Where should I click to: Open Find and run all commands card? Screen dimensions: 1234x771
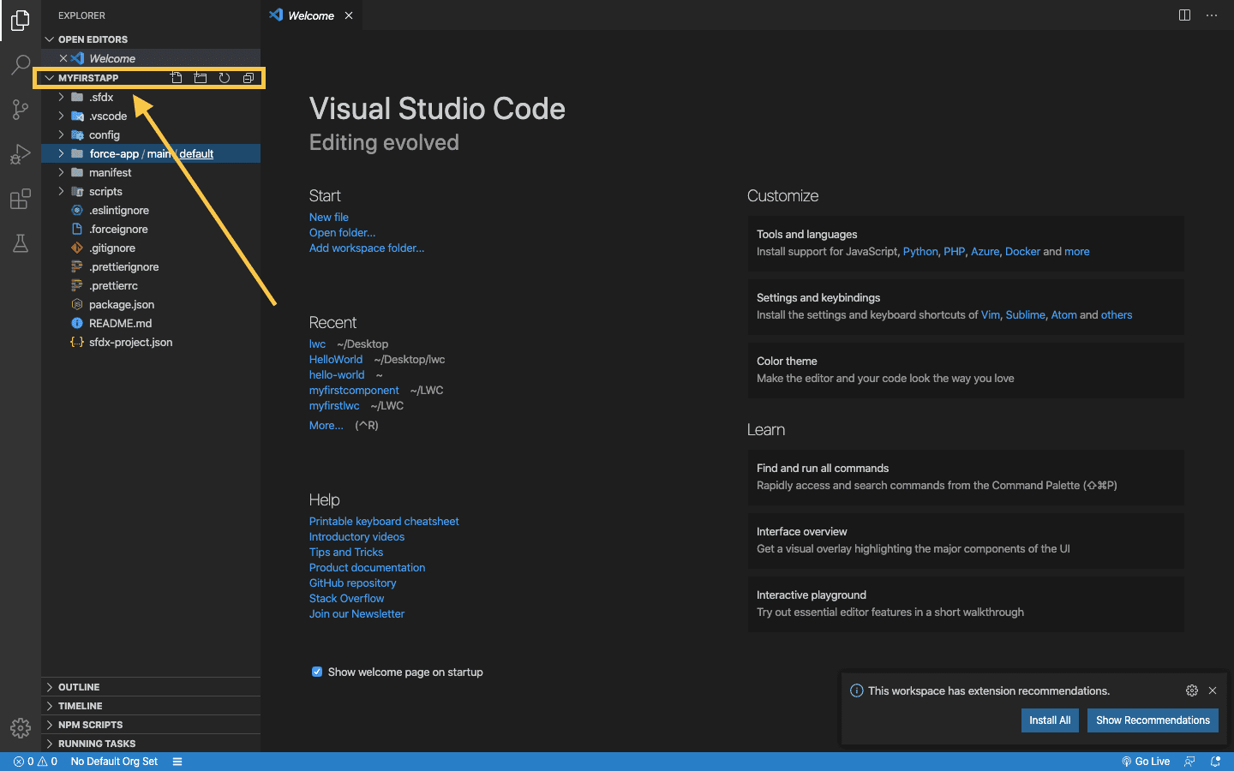tap(966, 477)
